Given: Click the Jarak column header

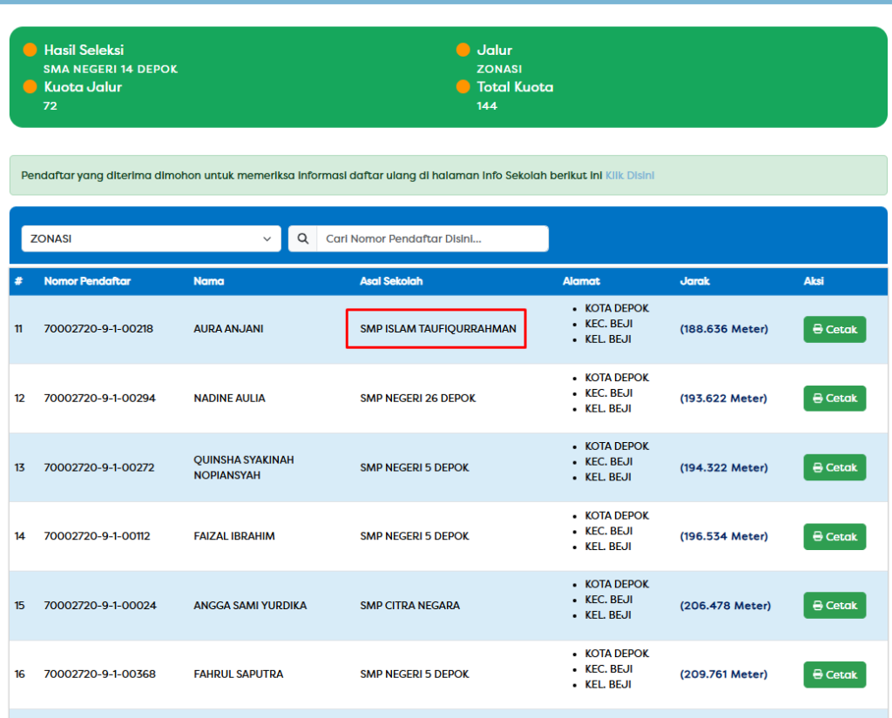Looking at the screenshot, I should [694, 281].
